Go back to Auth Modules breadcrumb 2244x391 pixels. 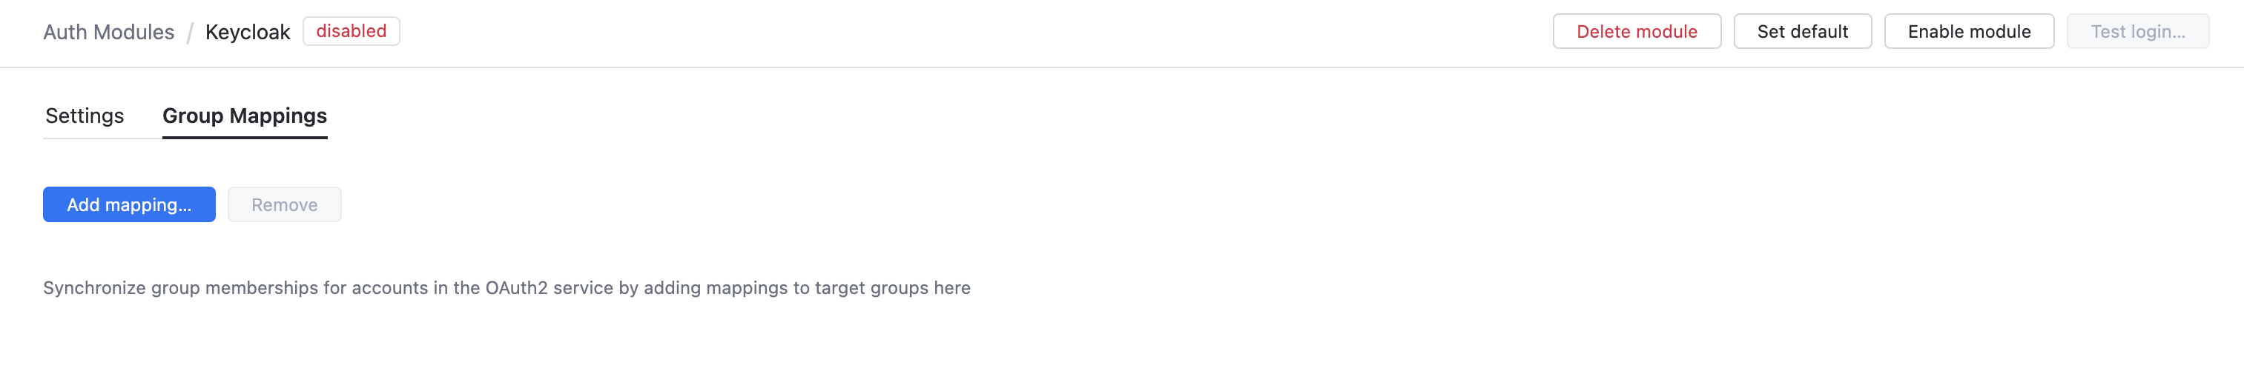(109, 33)
